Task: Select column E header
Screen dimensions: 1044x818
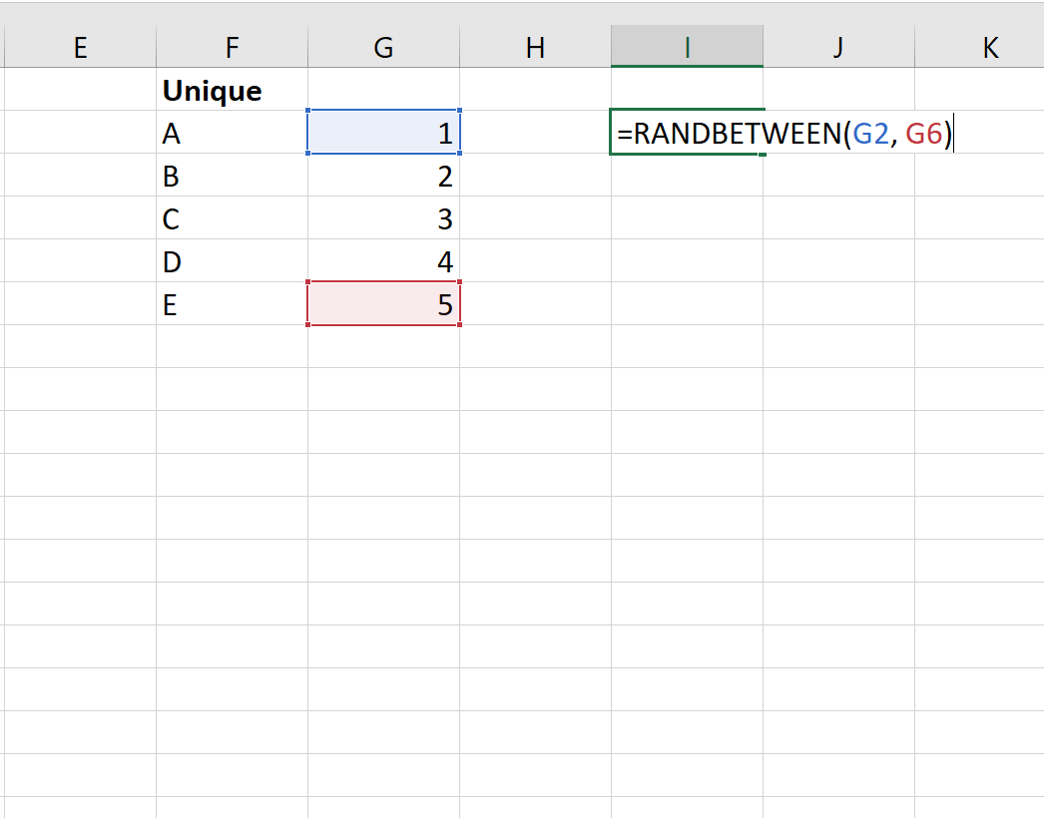Action: 80,47
